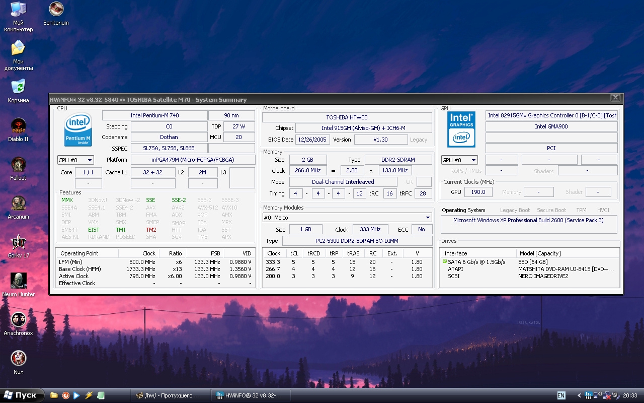Launch the Diablo II desktop shortcut
The image size is (644, 403).
(18, 129)
